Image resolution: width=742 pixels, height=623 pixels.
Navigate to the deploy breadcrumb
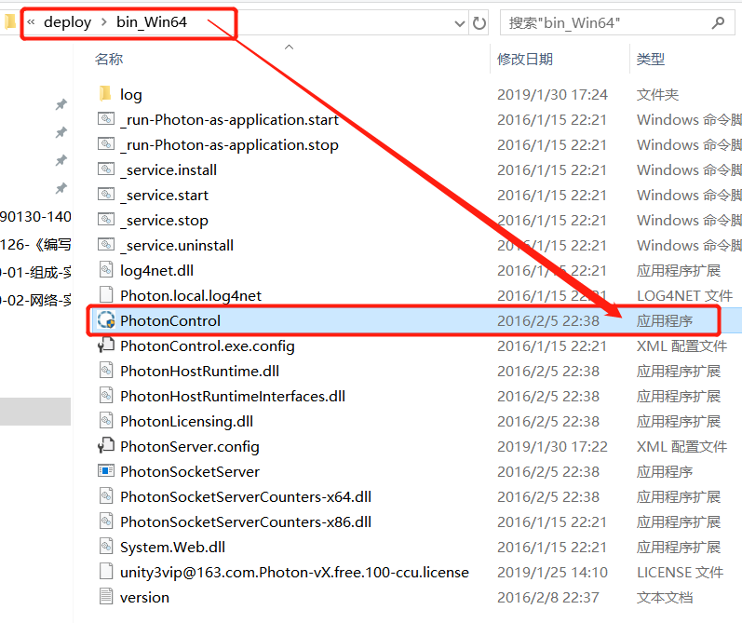(x=67, y=22)
